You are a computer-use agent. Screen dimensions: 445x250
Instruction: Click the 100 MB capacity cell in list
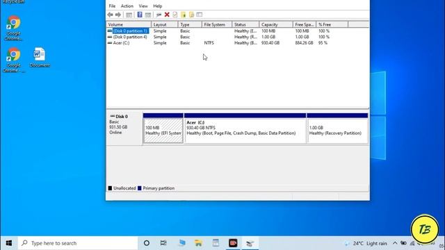pyautogui.click(x=268, y=31)
